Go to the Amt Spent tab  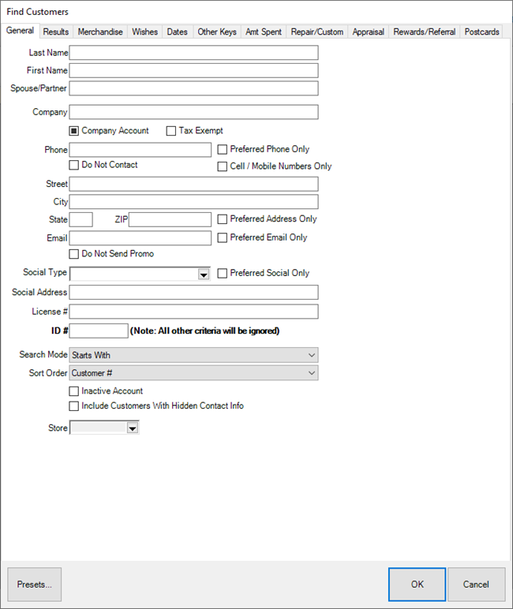pyautogui.click(x=263, y=32)
